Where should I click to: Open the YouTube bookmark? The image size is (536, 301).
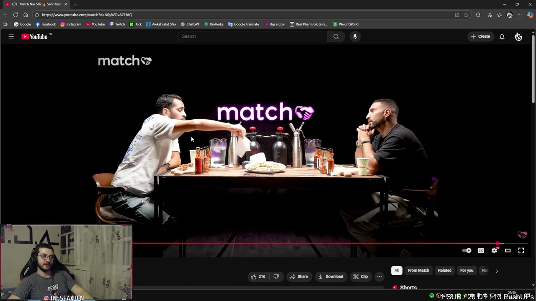tap(95, 24)
